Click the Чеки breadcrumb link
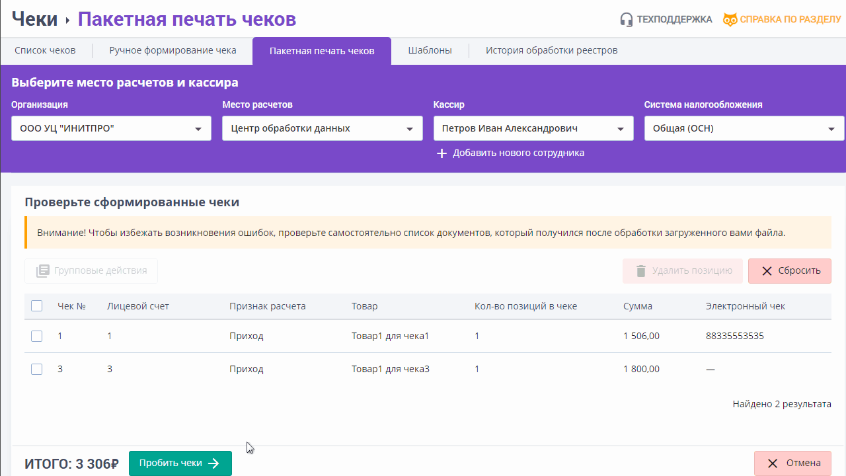The width and height of the screenshot is (846, 476). (34, 19)
